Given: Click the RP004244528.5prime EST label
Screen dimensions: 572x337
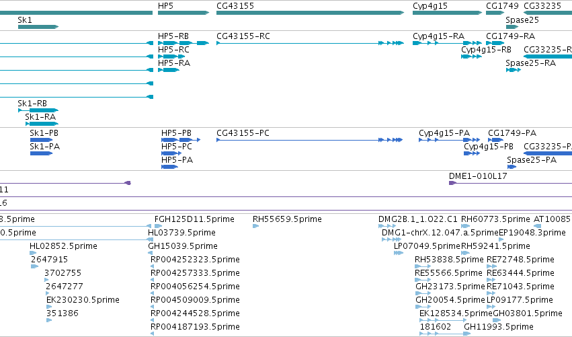Looking at the screenshot, I should coord(195,313).
